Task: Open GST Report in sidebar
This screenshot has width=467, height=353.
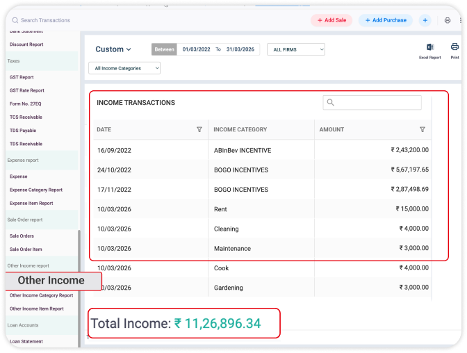Action: point(22,77)
